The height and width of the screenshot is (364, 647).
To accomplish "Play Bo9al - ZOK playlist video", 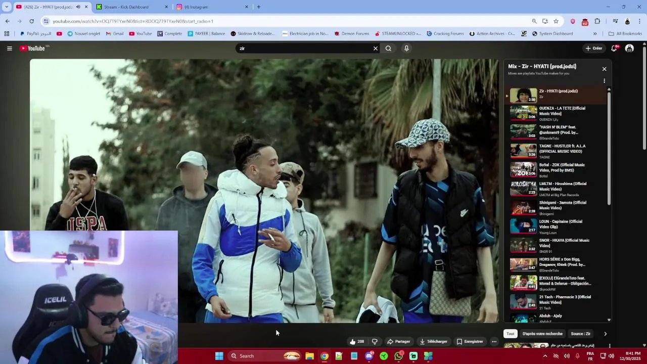I will [x=556, y=170].
